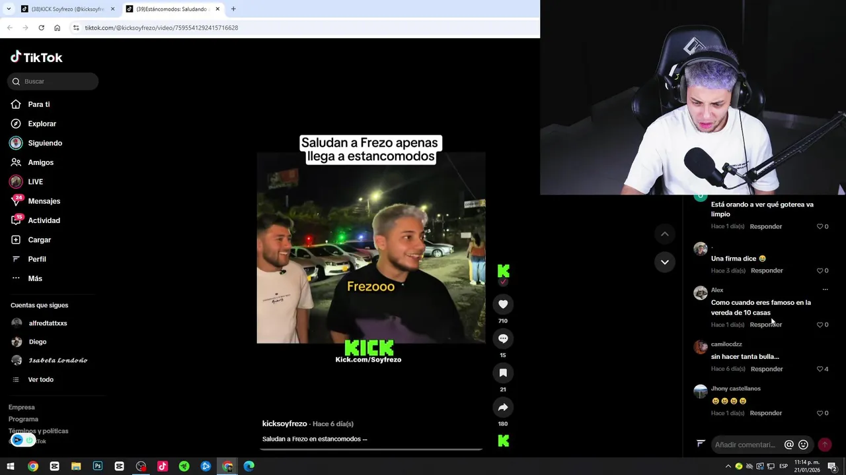Screen dimensions: 846x475
Task: Open the kicksoyfrezo username link
Action: (x=285, y=424)
